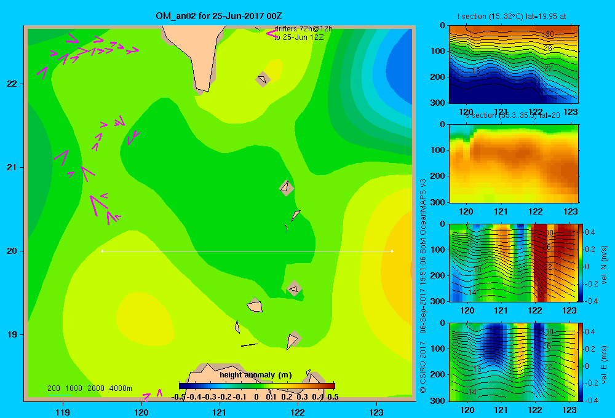This screenshot has width=615, height=418.
Task: Open the eastward velocity section plot
Action: [514, 362]
